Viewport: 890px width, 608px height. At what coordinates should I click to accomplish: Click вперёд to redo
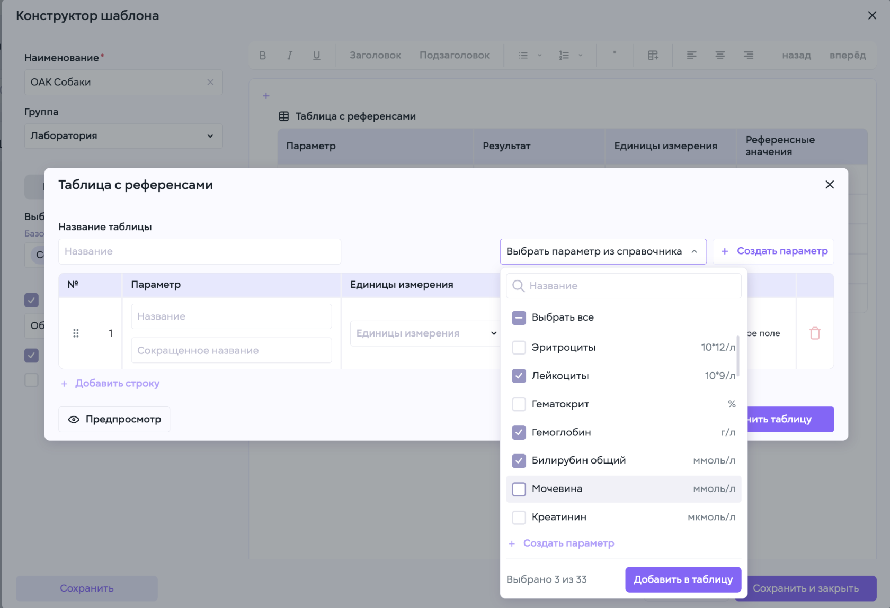click(848, 55)
